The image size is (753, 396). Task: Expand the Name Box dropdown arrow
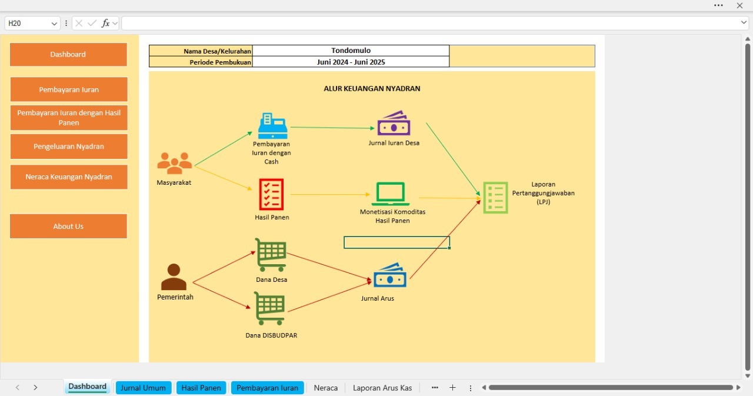pos(55,24)
